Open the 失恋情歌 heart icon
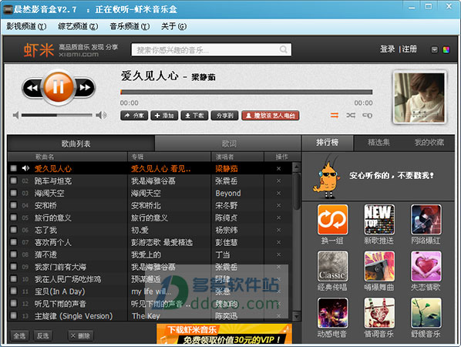461x347 pixels. (426, 266)
